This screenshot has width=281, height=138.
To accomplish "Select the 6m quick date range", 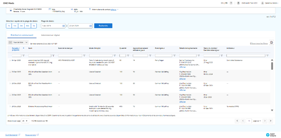I will (28, 26).
